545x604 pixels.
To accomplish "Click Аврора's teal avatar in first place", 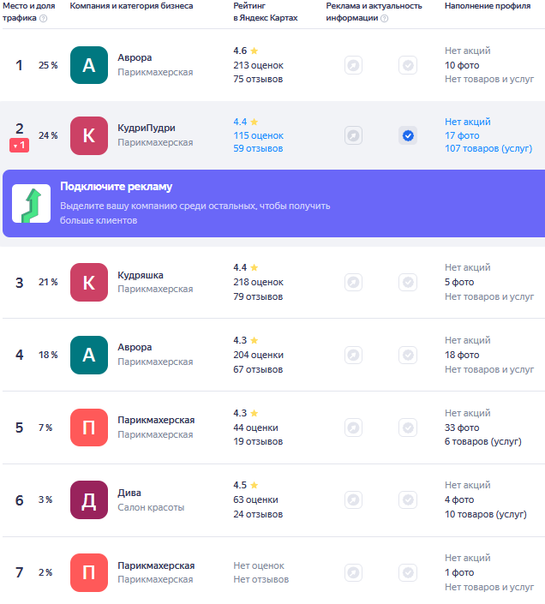I will (x=89, y=65).
